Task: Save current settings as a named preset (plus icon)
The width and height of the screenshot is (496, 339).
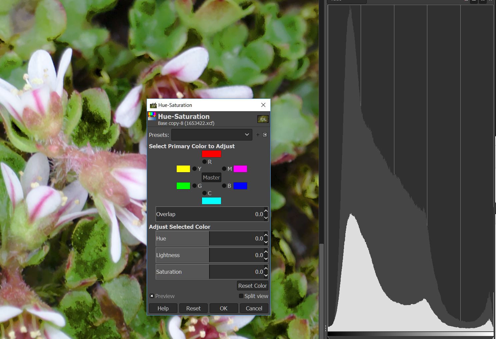Action: [258, 135]
